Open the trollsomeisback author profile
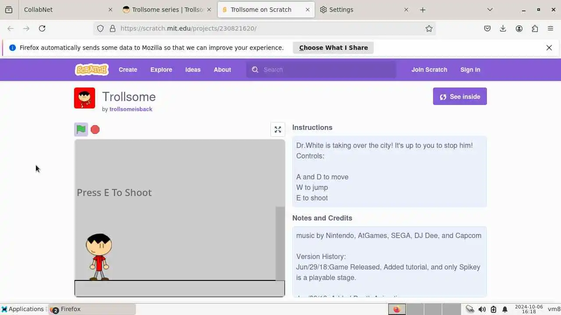Viewport: 561px width, 315px height. click(x=131, y=109)
